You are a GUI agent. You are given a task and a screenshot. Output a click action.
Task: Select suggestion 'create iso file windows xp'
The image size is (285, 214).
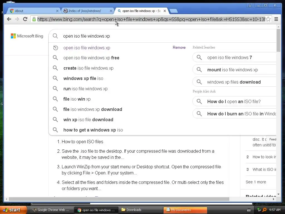[x=88, y=68]
